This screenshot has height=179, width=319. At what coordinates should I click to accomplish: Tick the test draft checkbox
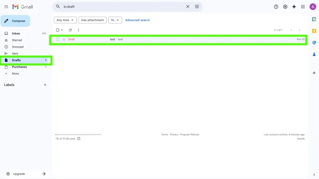(58, 39)
